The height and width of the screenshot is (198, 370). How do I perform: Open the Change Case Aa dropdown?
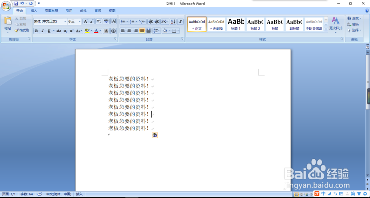pyautogui.click(x=79, y=31)
